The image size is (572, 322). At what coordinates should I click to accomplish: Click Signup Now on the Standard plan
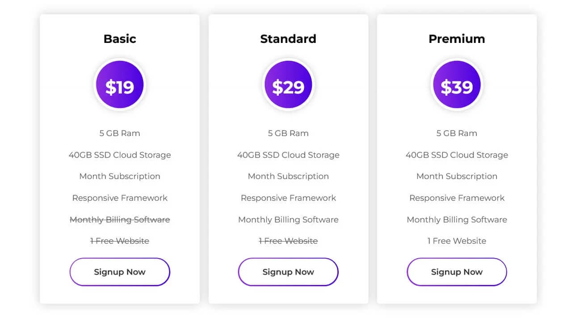coord(288,272)
